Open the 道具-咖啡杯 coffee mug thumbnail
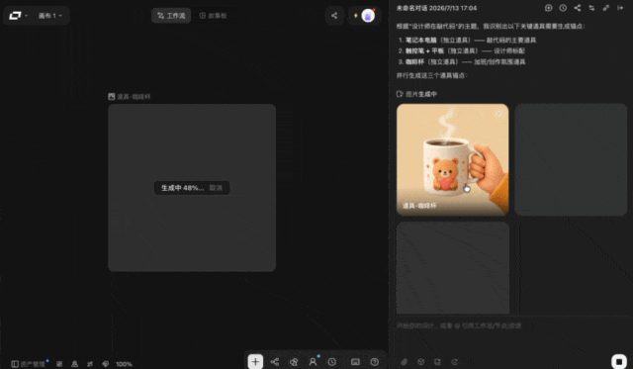This screenshot has height=369, width=633. [x=453, y=159]
